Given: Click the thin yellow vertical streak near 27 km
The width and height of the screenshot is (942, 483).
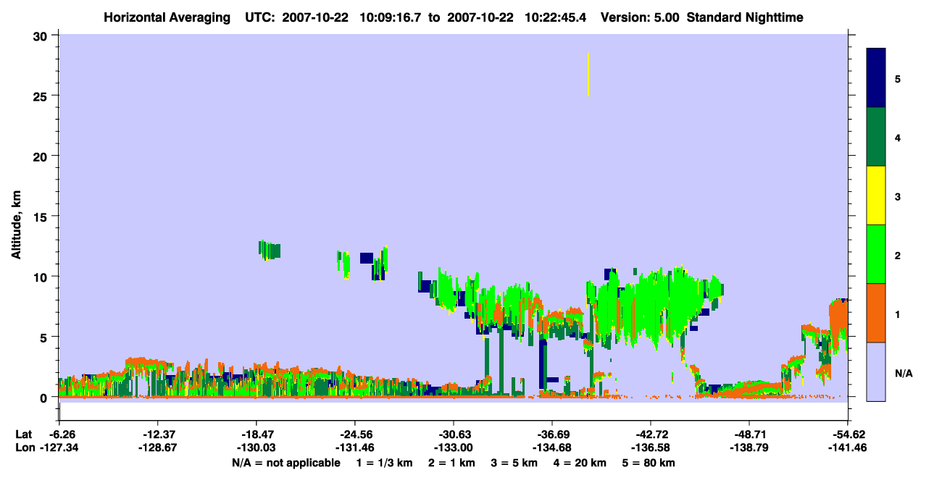Looking at the screenshot, I should (588, 75).
